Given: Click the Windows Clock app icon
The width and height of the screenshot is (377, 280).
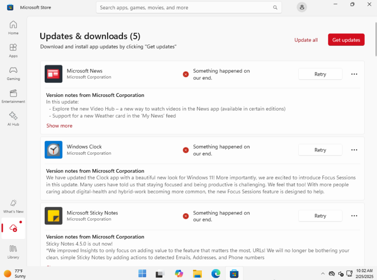Looking at the screenshot, I should pyautogui.click(x=53, y=150).
